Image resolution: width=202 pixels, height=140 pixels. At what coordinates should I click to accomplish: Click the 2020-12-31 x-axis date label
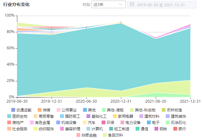pos(121,101)
